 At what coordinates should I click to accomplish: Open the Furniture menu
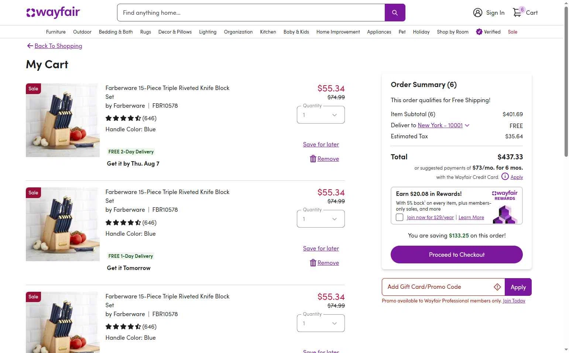click(x=56, y=32)
